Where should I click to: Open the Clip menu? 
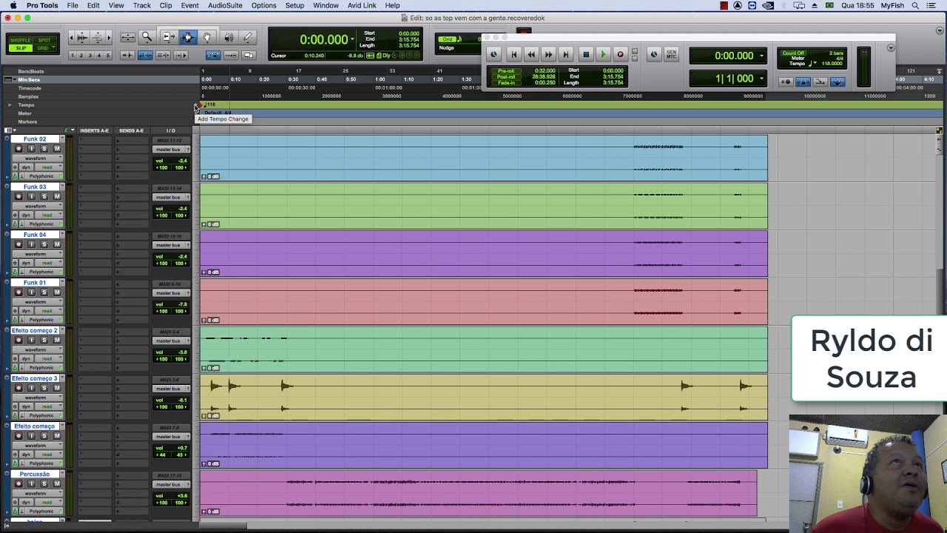click(x=166, y=5)
